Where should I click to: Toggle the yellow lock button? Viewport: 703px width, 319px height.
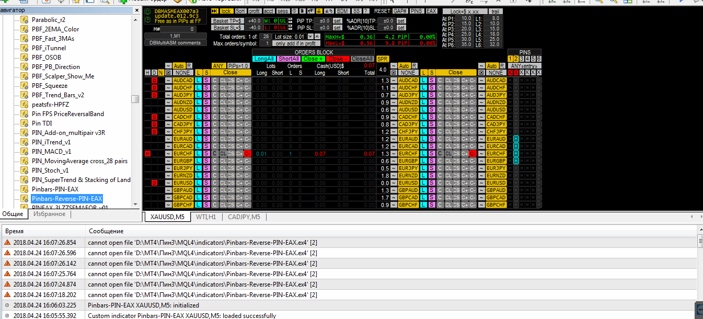(x=227, y=11)
